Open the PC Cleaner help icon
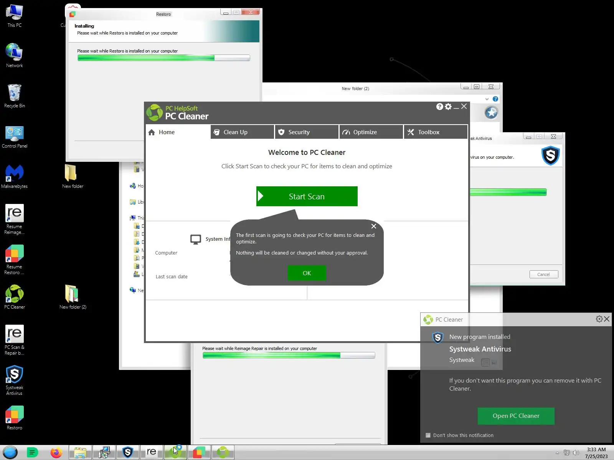 point(439,107)
